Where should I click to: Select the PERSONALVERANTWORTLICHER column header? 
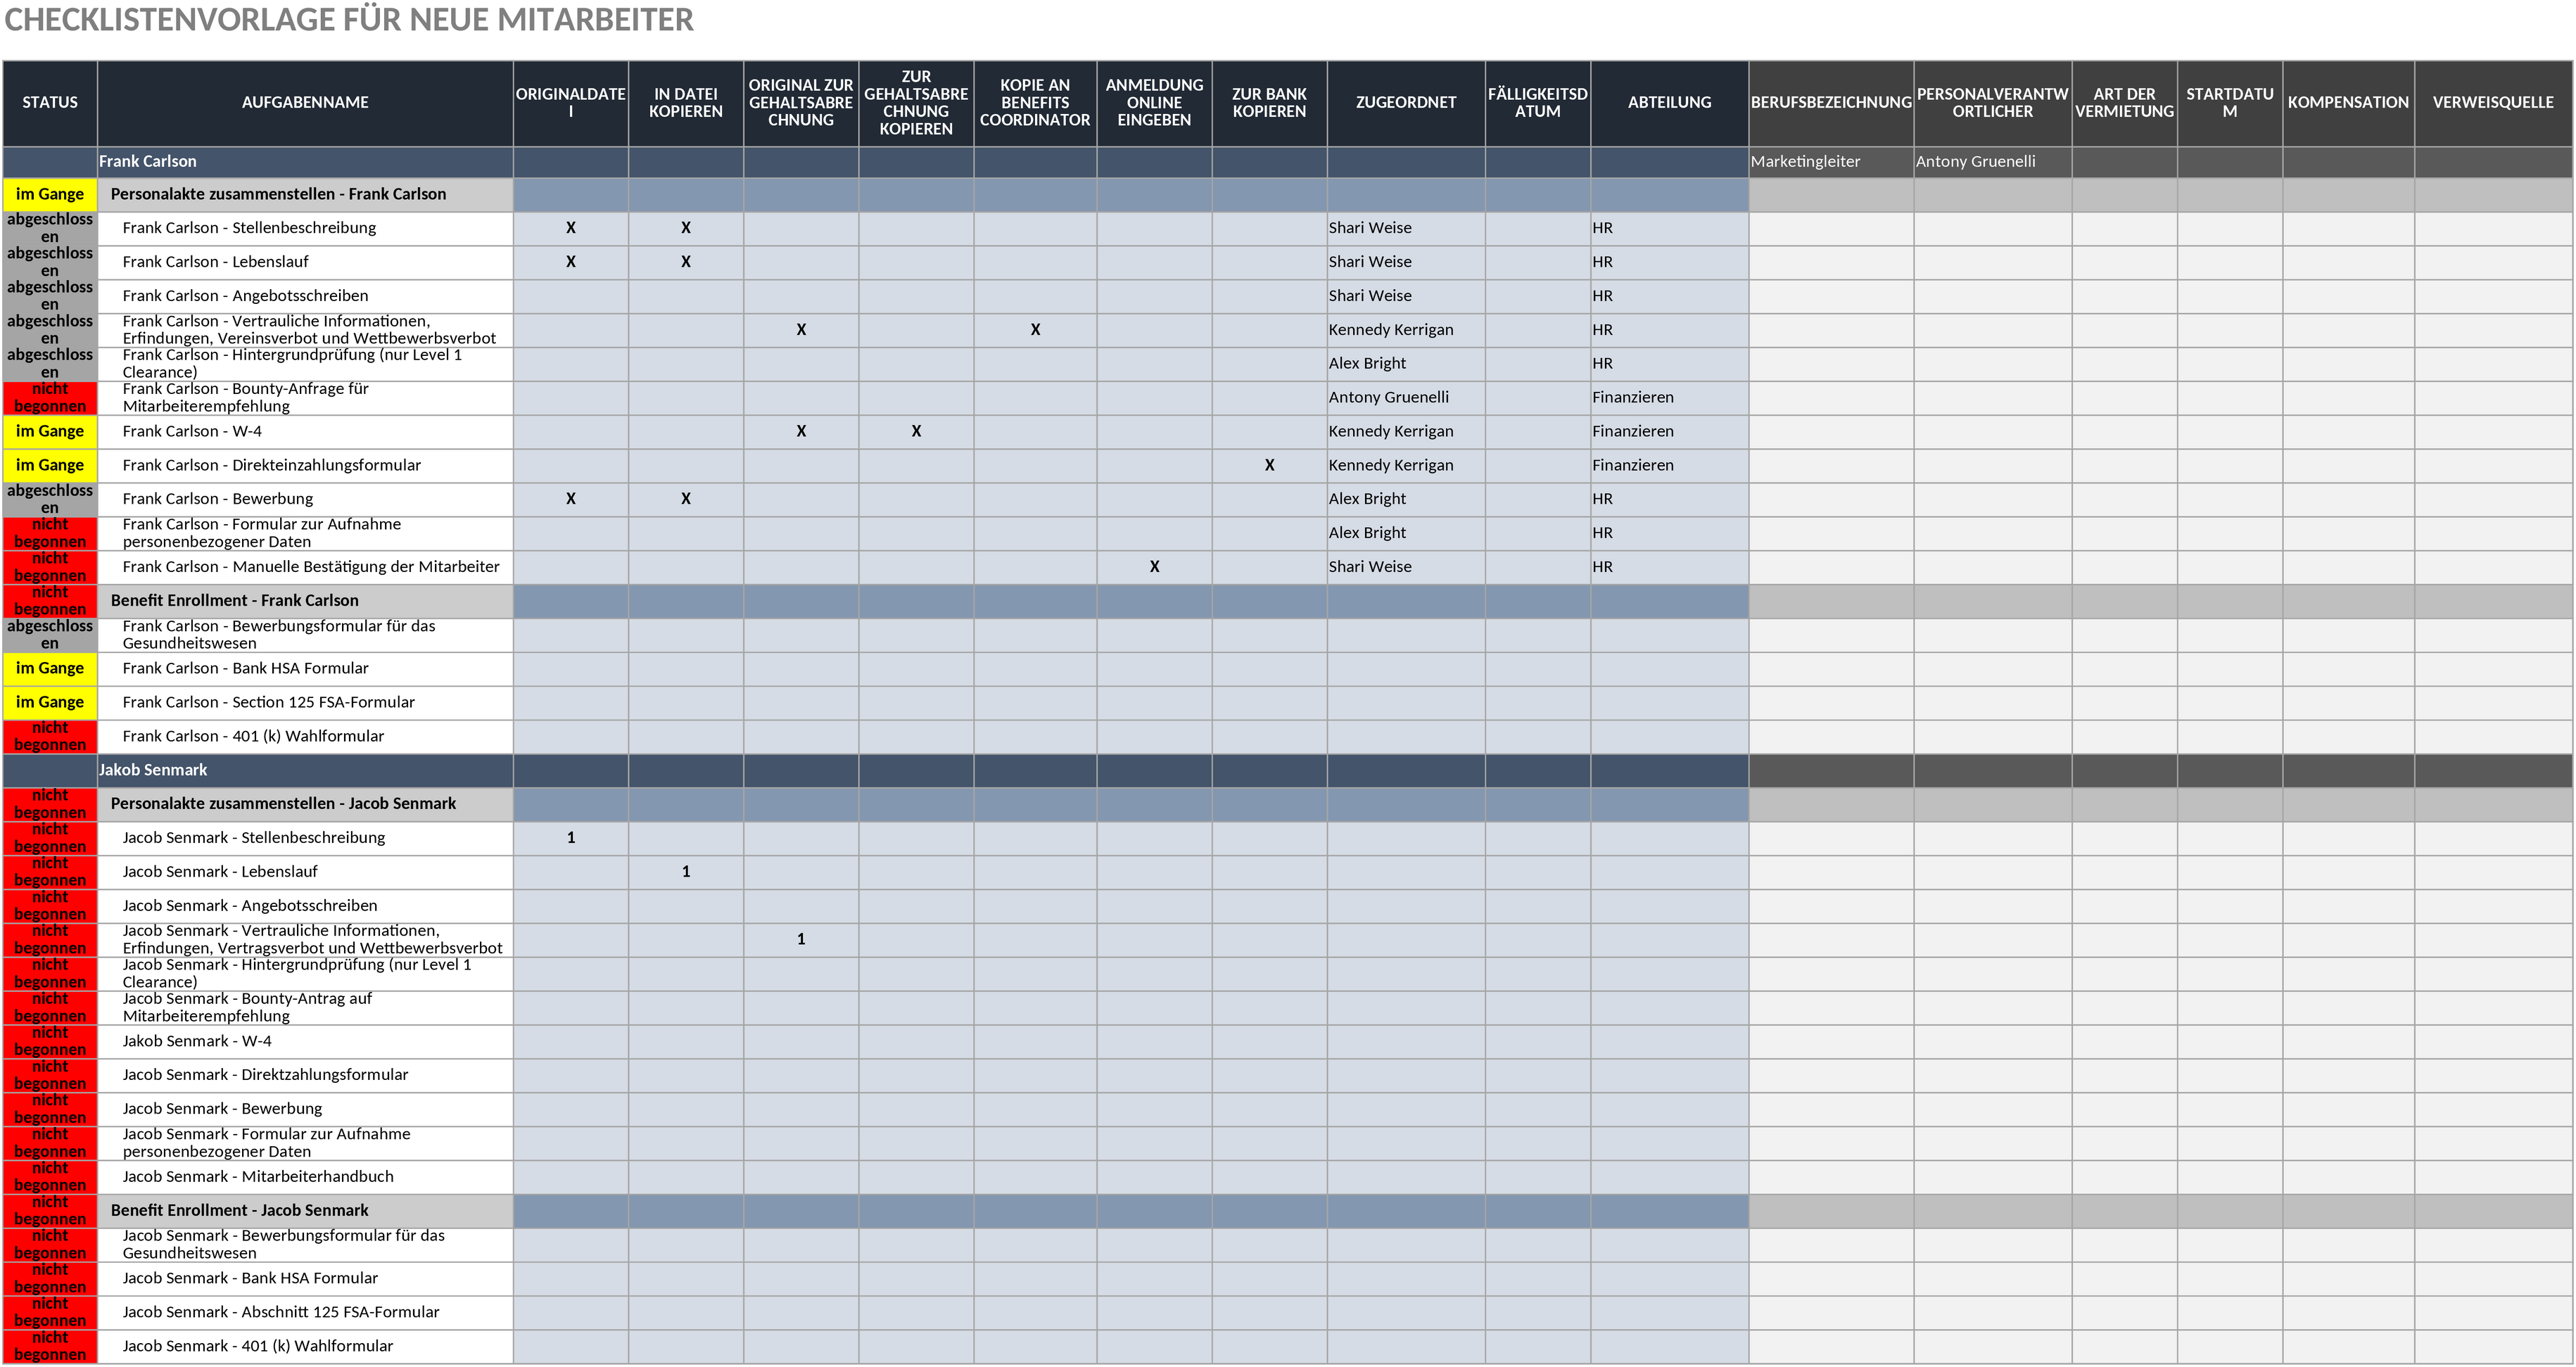1992,103
